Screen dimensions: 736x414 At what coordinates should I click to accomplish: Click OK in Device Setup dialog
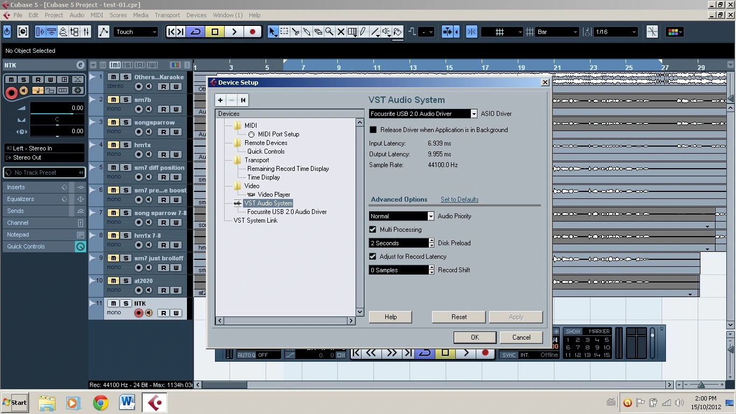pos(474,337)
